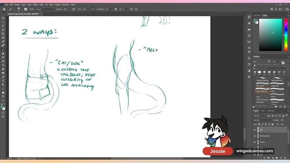Screen dimensions: 290x163
Task: Select the Clone Stamp tool
Action: [x=3, y=53]
